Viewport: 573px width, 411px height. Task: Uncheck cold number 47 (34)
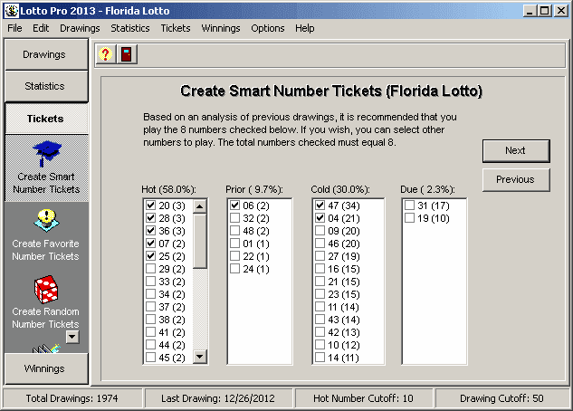click(320, 205)
